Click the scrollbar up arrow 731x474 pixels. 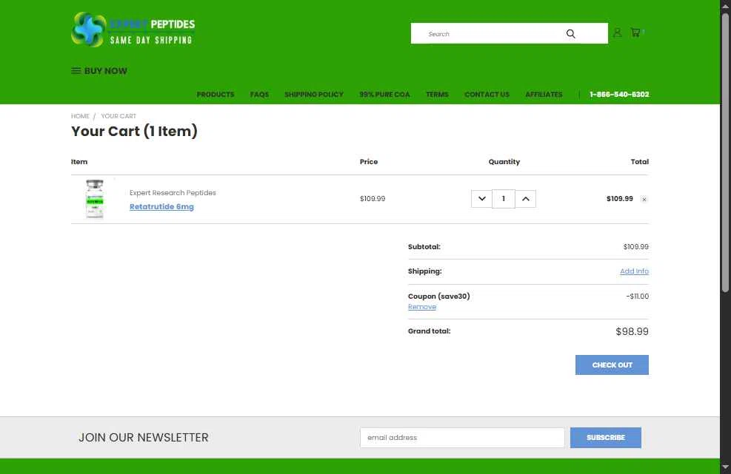pos(725,6)
